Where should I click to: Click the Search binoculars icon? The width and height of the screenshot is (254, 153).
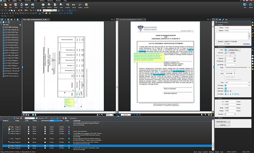tap(74, 5)
